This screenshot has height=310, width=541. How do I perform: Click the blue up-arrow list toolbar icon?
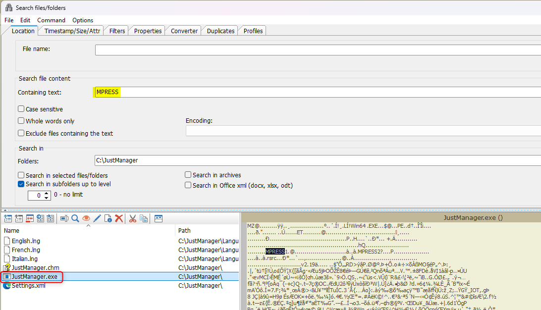[8, 218]
